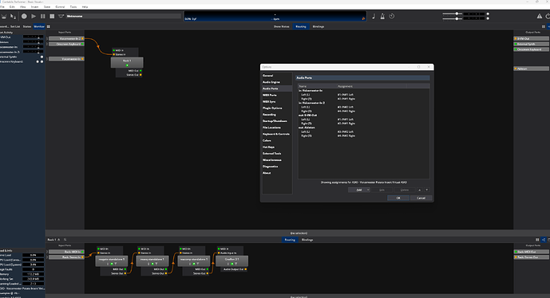This screenshot has width=550, height=298.
Task: Toggle the run LED on the Graillon plugin
Action: coord(231,264)
